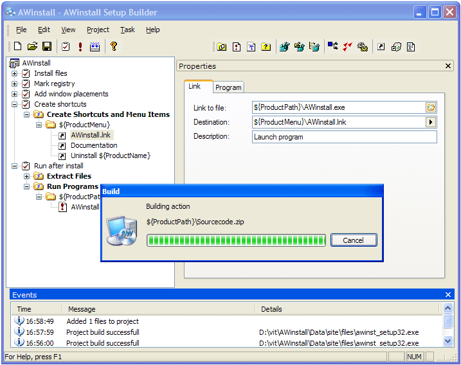Collapse Create Shortcuts and Menu Items node
Viewport: 461px width, 365px height.
click(27, 114)
